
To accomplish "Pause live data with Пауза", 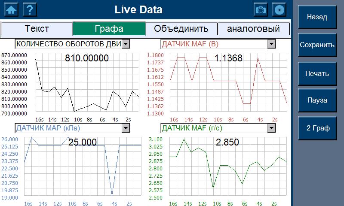I will click(x=317, y=100).
